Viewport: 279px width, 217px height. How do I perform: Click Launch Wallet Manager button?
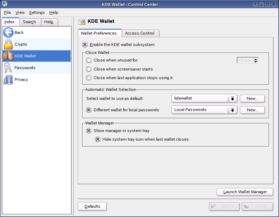(245, 192)
